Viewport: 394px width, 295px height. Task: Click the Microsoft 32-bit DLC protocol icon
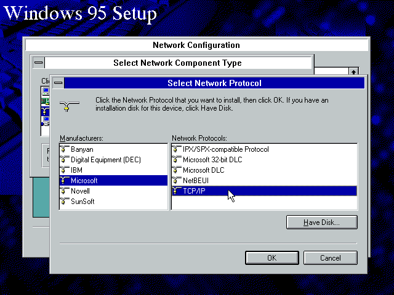click(177, 160)
